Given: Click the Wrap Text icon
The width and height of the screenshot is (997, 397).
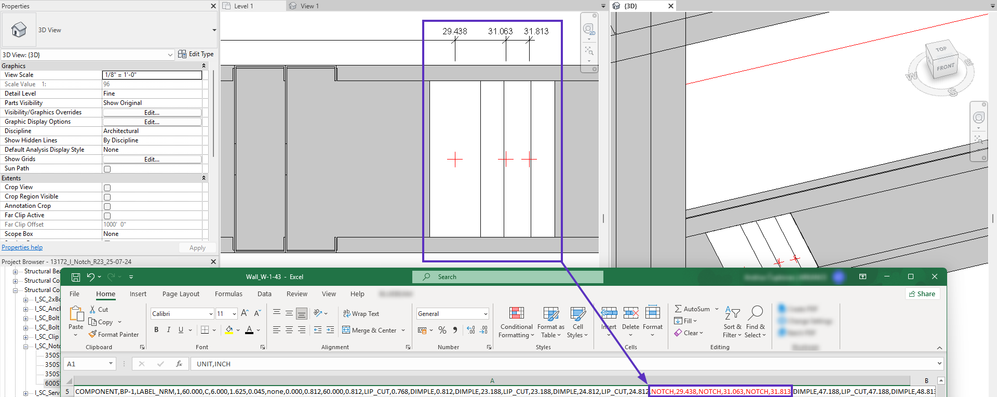Looking at the screenshot, I should [346, 313].
